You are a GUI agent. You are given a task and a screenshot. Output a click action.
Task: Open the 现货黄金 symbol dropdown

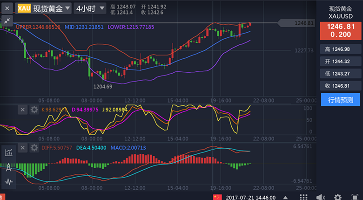(x=44, y=8)
